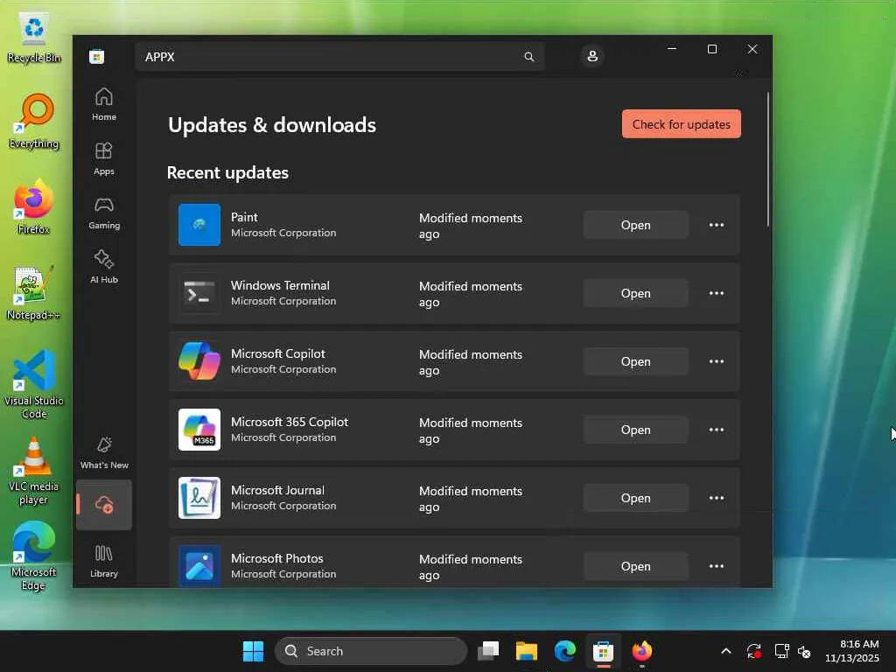Screen dimensions: 896x672
Task: Open more options for Microsoft Journal
Action: (x=717, y=498)
